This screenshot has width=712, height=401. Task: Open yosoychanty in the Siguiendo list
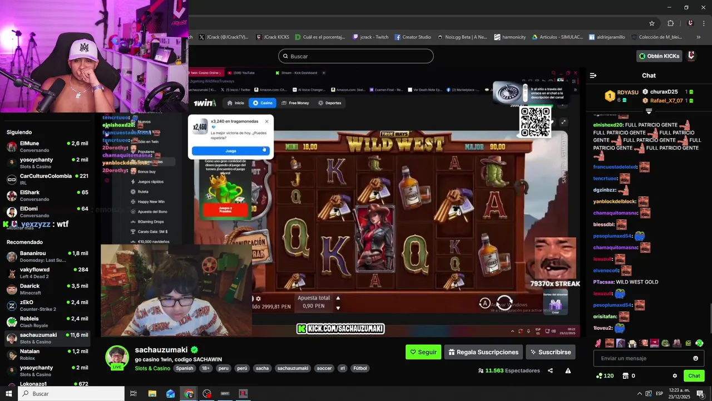[47, 163]
